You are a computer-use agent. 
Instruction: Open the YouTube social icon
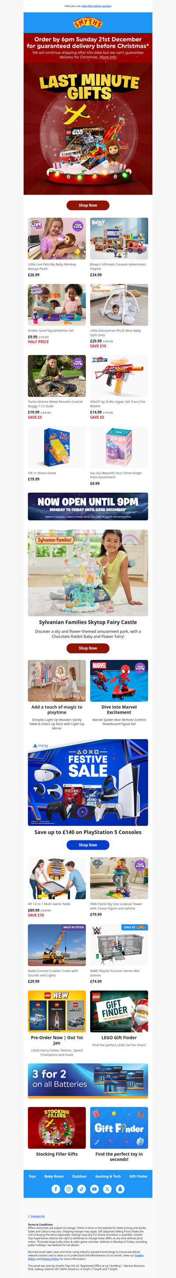click(94, 1189)
